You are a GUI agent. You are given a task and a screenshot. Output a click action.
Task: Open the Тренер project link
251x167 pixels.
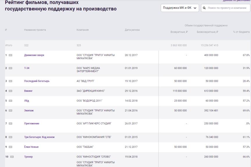28,157
